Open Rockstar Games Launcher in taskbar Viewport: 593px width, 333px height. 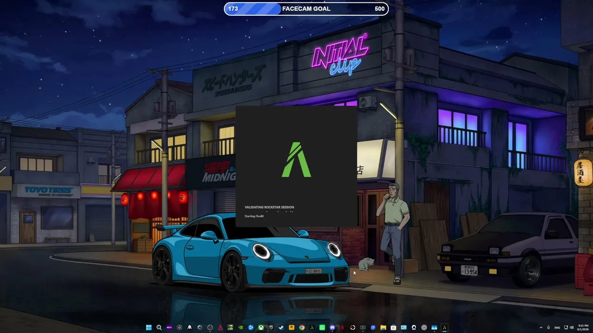pos(291,327)
